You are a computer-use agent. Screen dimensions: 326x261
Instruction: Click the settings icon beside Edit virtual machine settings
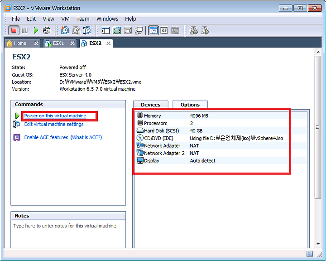click(16, 124)
